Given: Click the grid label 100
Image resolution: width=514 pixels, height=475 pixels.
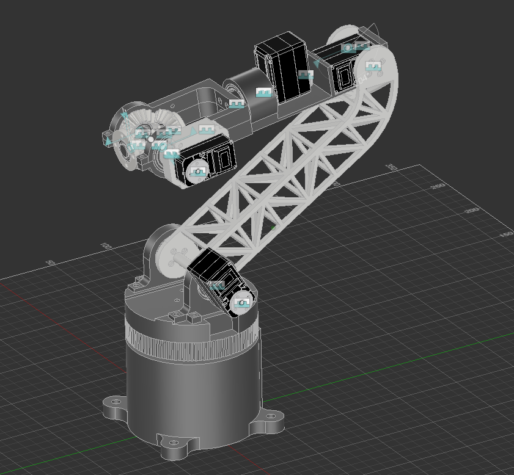Looking at the screenshot, I should coord(106,245).
